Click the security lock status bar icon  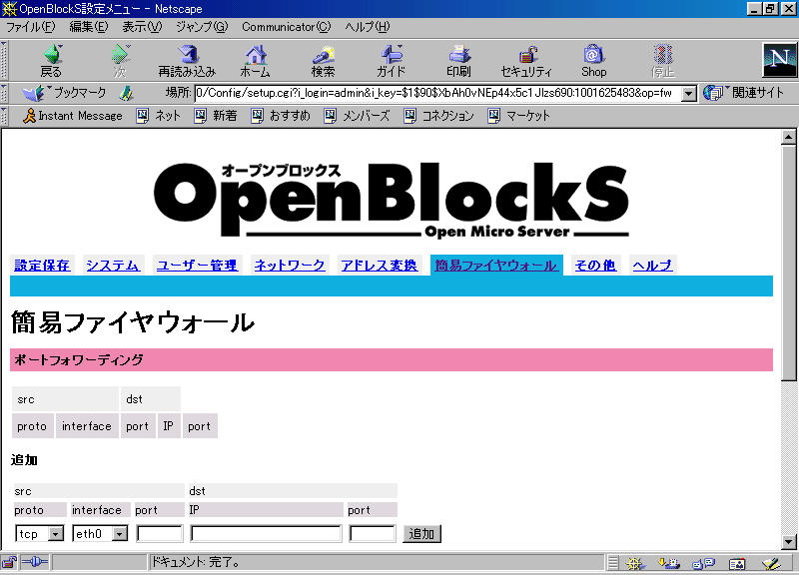[x=9, y=563]
